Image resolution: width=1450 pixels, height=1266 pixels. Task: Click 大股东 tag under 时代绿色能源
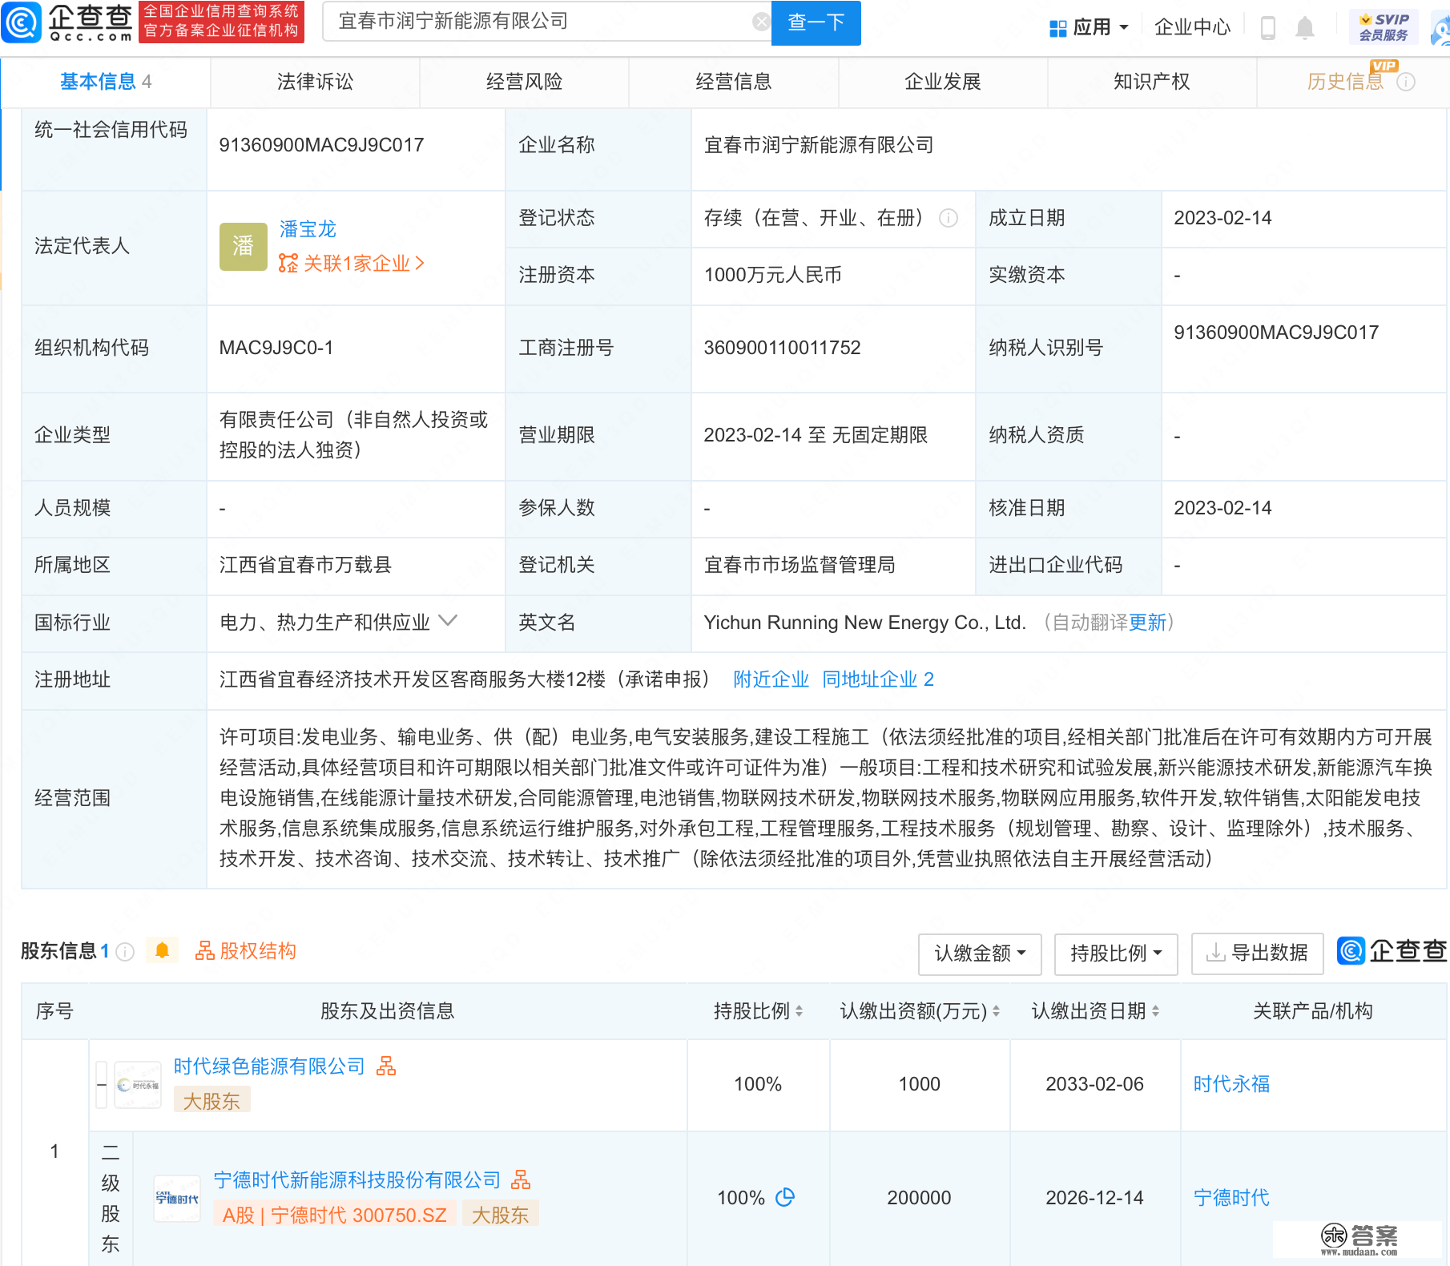point(211,1101)
